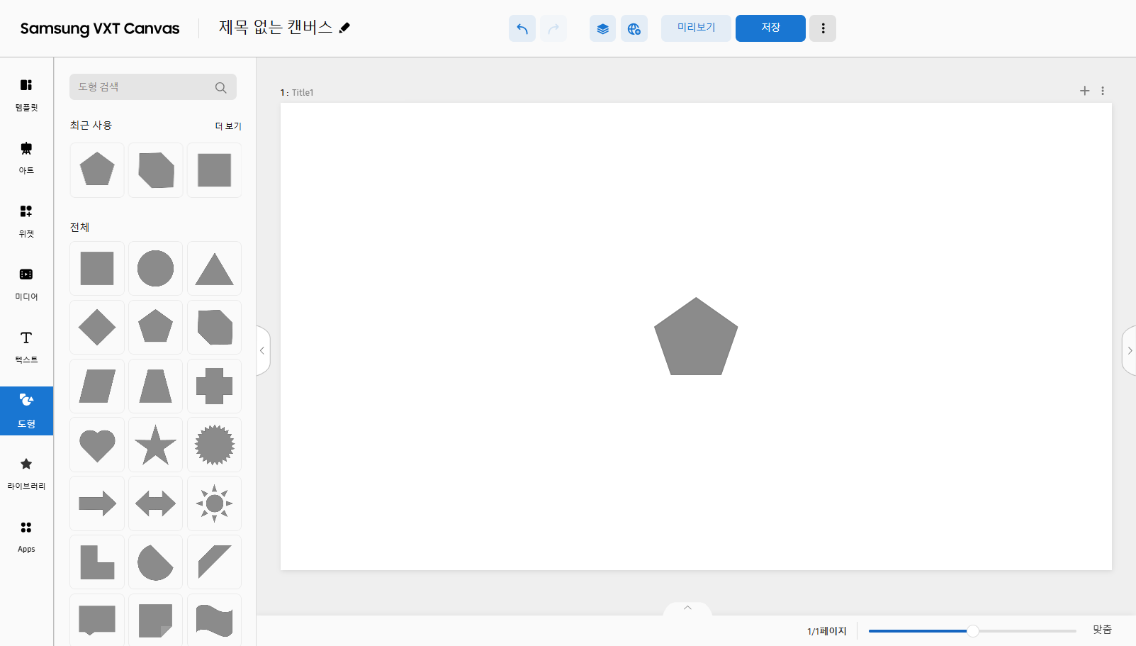Screen dimensions: 1136x646
Task: Insert the recently used heptagon shape
Action: (156, 170)
